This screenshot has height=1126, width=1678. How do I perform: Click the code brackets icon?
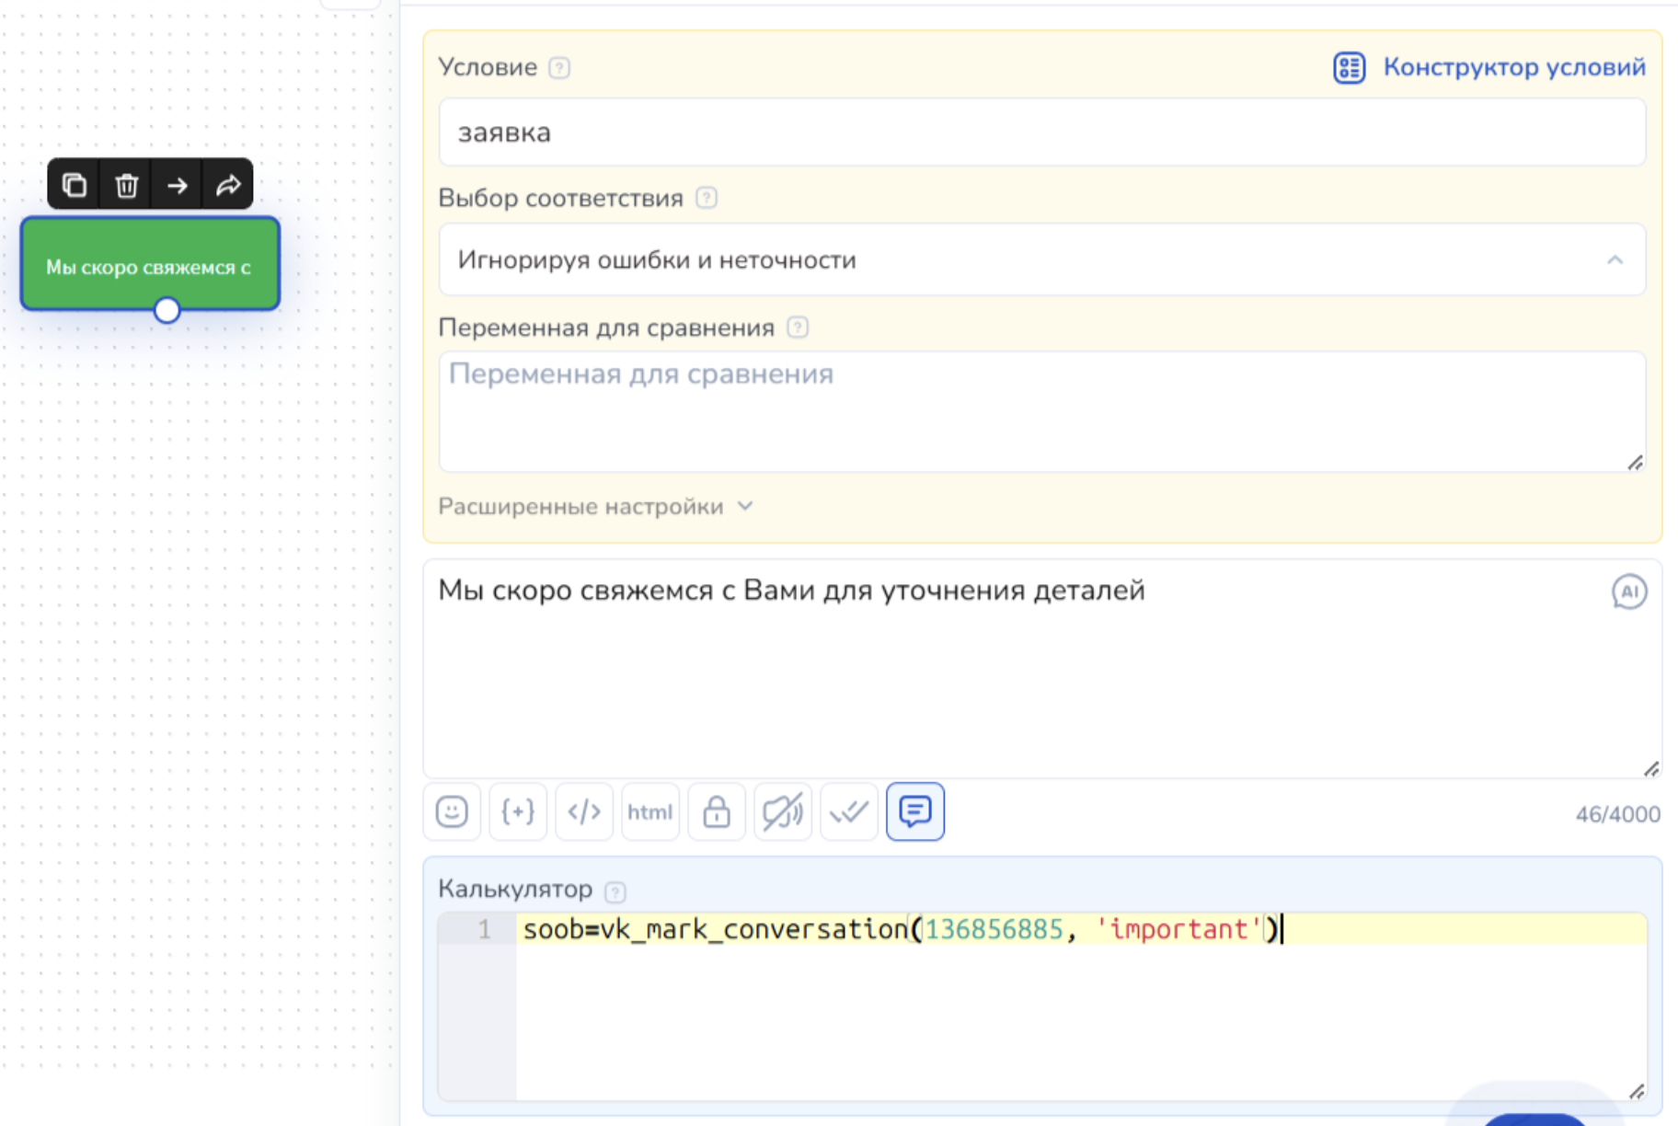click(584, 811)
